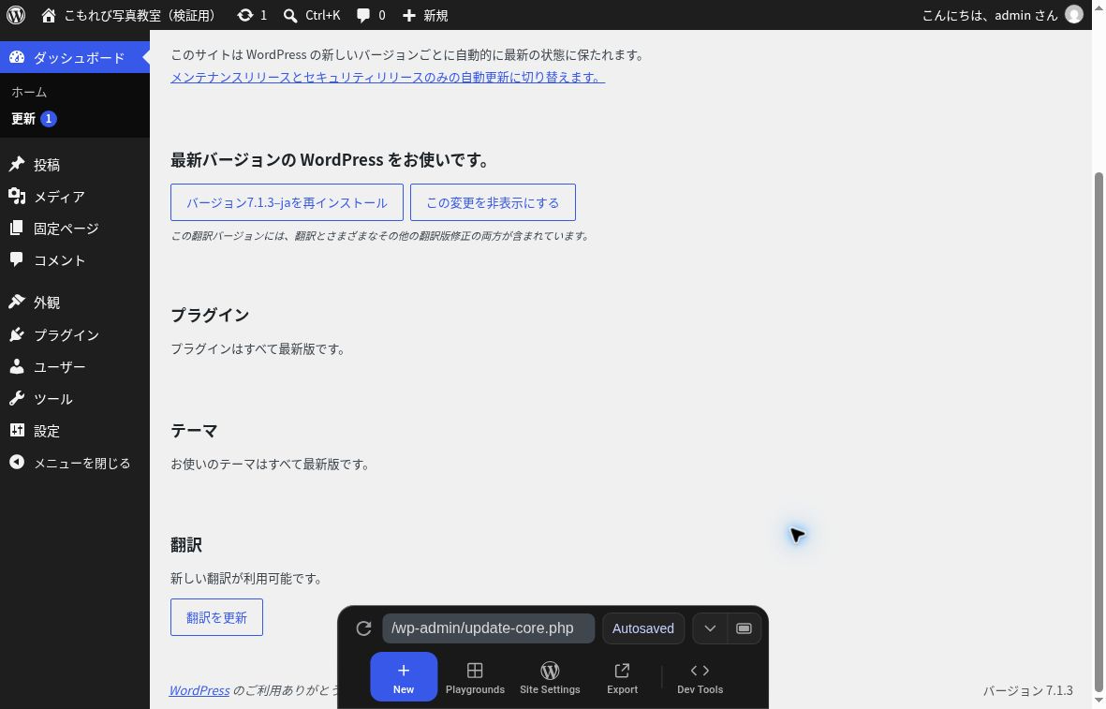
Task: Select 更新 submenu item
Action: point(23,119)
